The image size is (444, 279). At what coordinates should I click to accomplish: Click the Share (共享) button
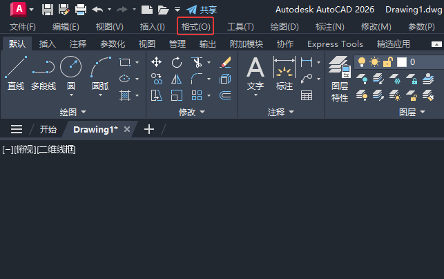202,10
